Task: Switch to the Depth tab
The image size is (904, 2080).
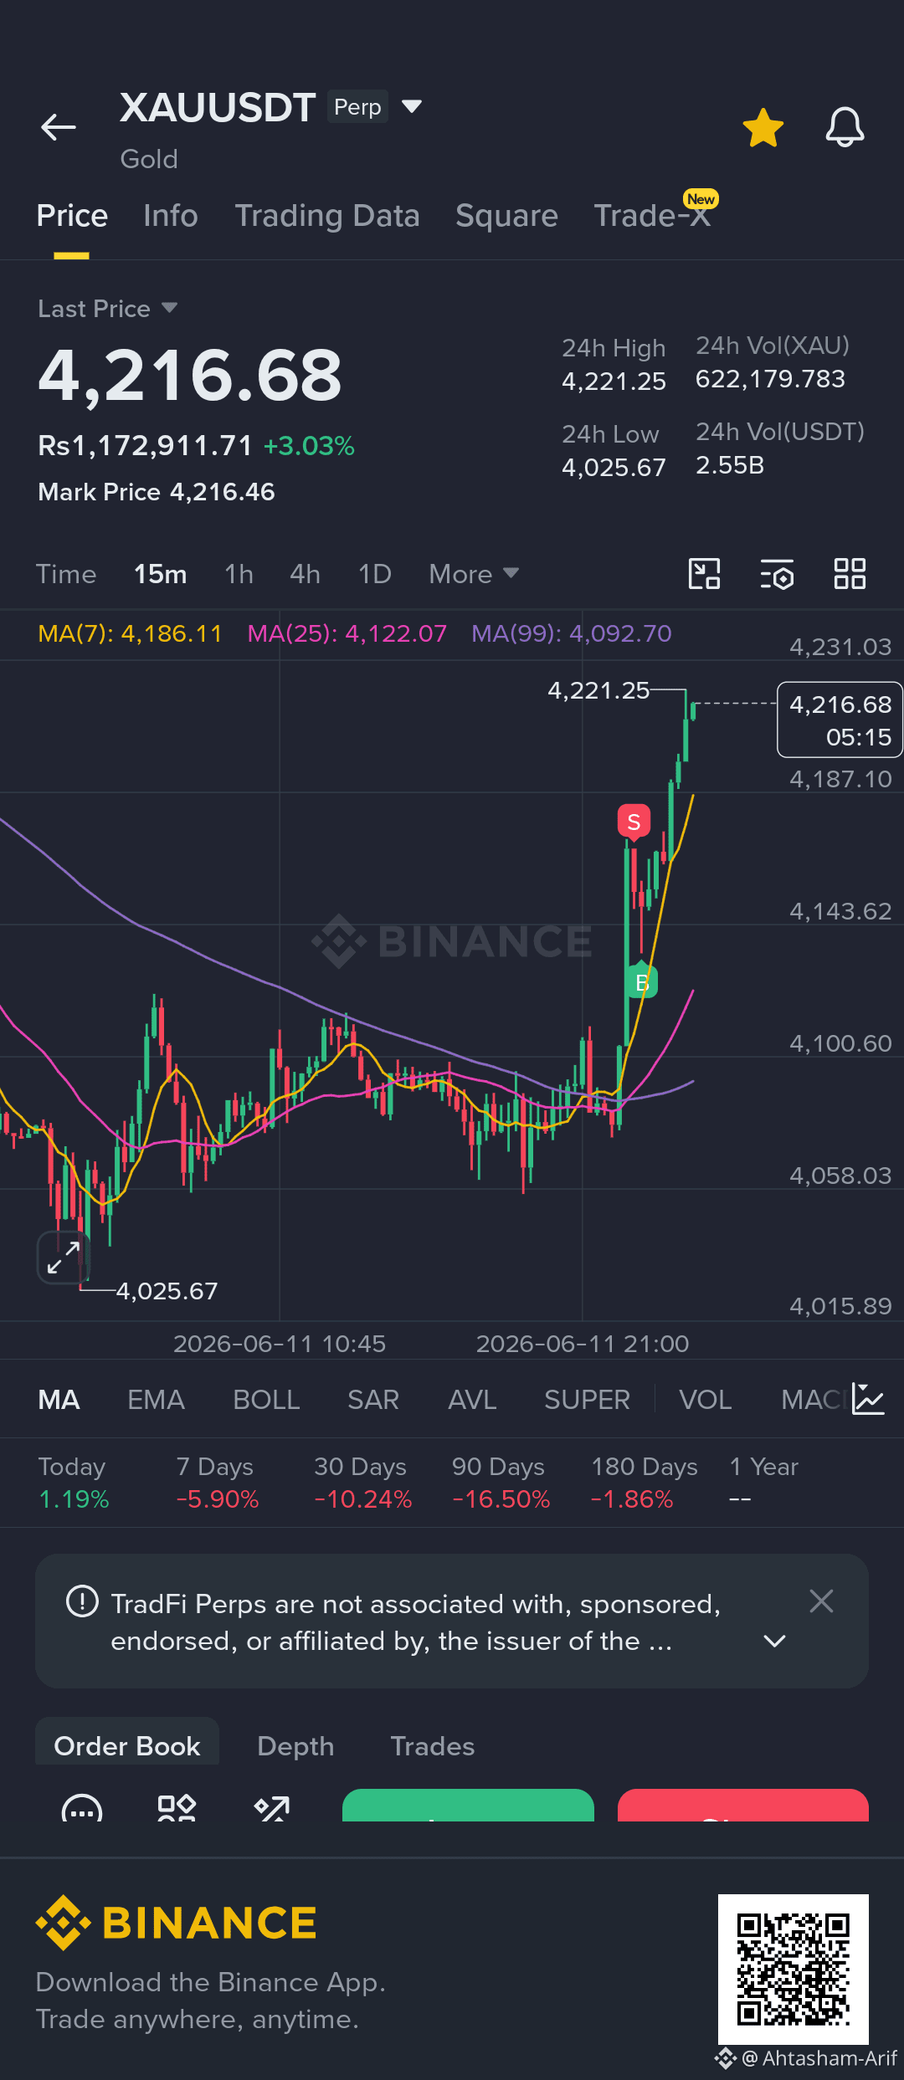Action: coord(295,1746)
